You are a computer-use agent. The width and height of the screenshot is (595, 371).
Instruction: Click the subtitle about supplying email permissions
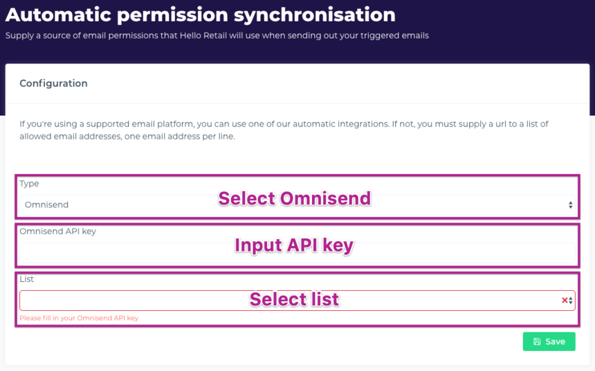pyautogui.click(x=217, y=36)
